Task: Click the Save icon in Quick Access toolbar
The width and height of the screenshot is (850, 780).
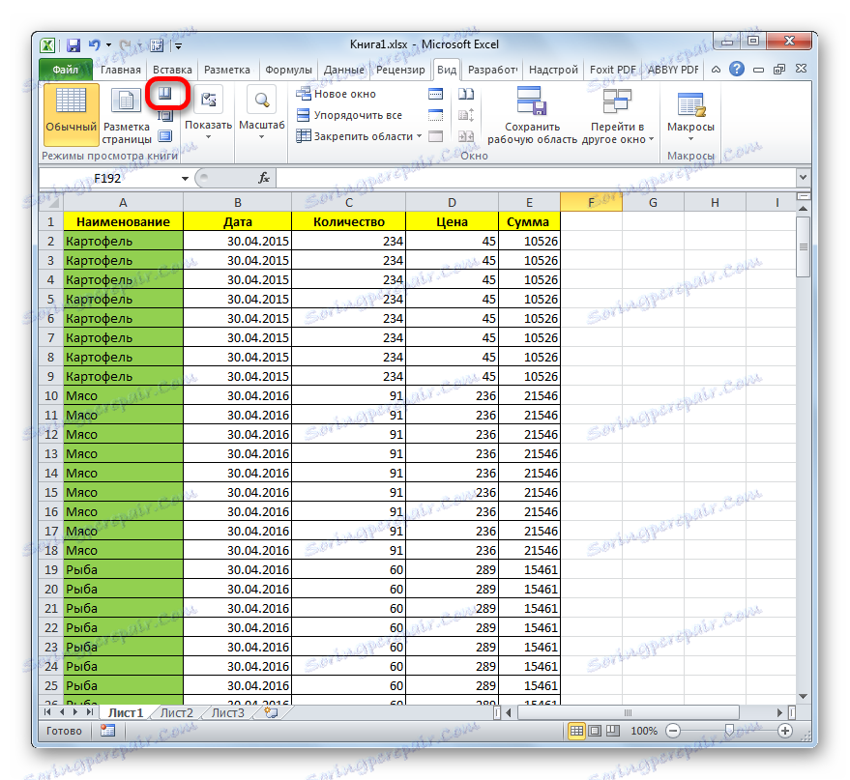Action: pyautogui.click(x=73, y=44)
